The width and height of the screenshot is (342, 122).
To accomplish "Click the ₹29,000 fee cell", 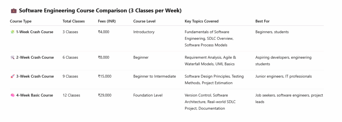I will click(x=105, y=95).
